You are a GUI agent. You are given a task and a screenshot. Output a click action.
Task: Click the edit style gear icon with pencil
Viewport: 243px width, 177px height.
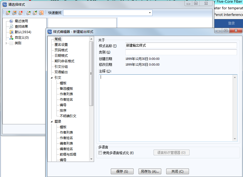click(x=14, y=13)
